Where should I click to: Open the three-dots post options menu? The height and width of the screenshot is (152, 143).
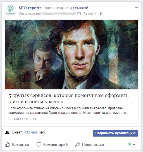pyautogui.click(x=136, y=7)
